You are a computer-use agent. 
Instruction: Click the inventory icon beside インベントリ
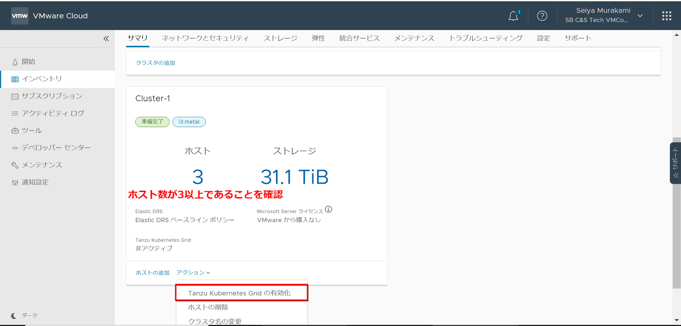coord(15,79)
